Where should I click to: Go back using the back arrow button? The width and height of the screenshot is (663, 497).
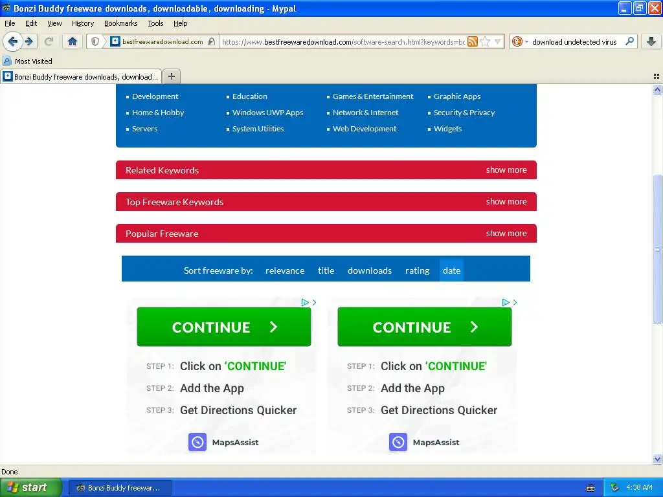coord(12,41)
